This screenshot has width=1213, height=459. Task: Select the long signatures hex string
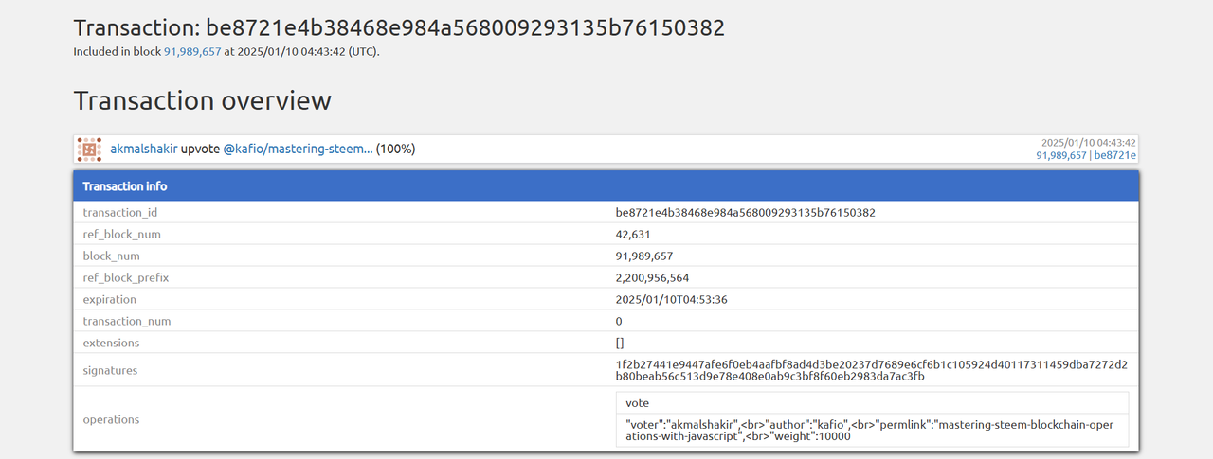click(871, 370)
